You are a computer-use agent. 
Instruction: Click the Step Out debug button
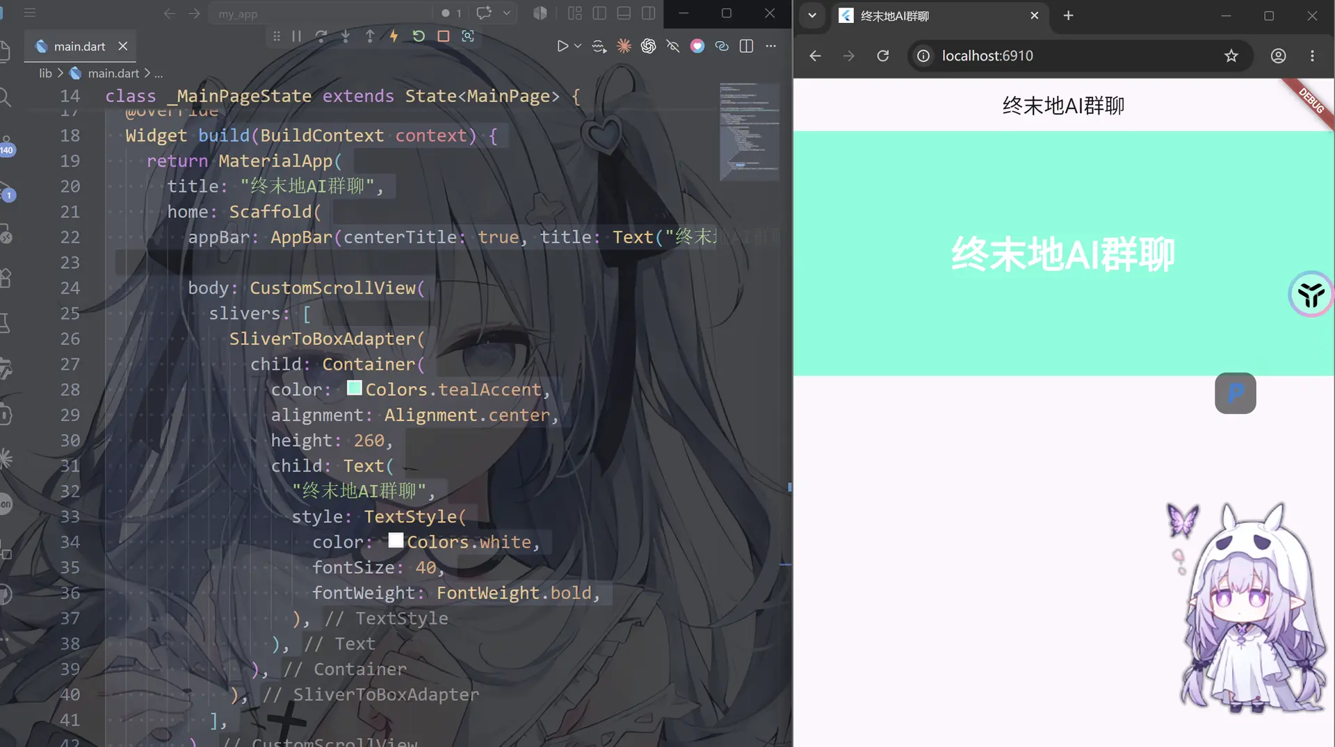pyautogui.click(x=370, y=36)
